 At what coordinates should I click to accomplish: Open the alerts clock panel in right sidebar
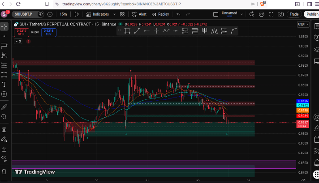pyautogui.click(x=316, y=38)
